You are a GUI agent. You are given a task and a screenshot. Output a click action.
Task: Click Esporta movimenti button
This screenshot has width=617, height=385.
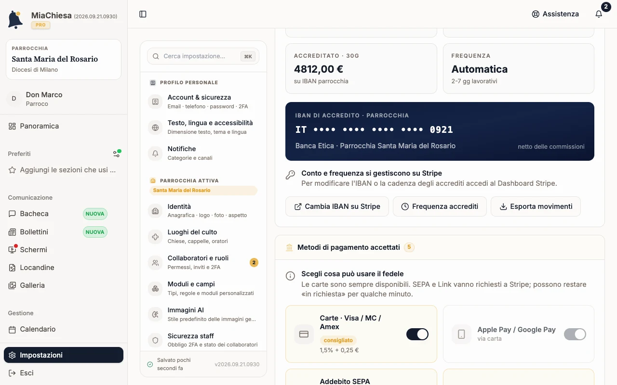(536, 206)
